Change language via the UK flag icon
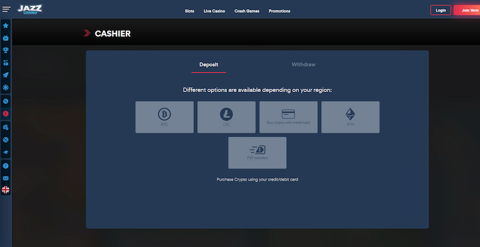Viewport: 480px width, 247px height. click(5, 190)
